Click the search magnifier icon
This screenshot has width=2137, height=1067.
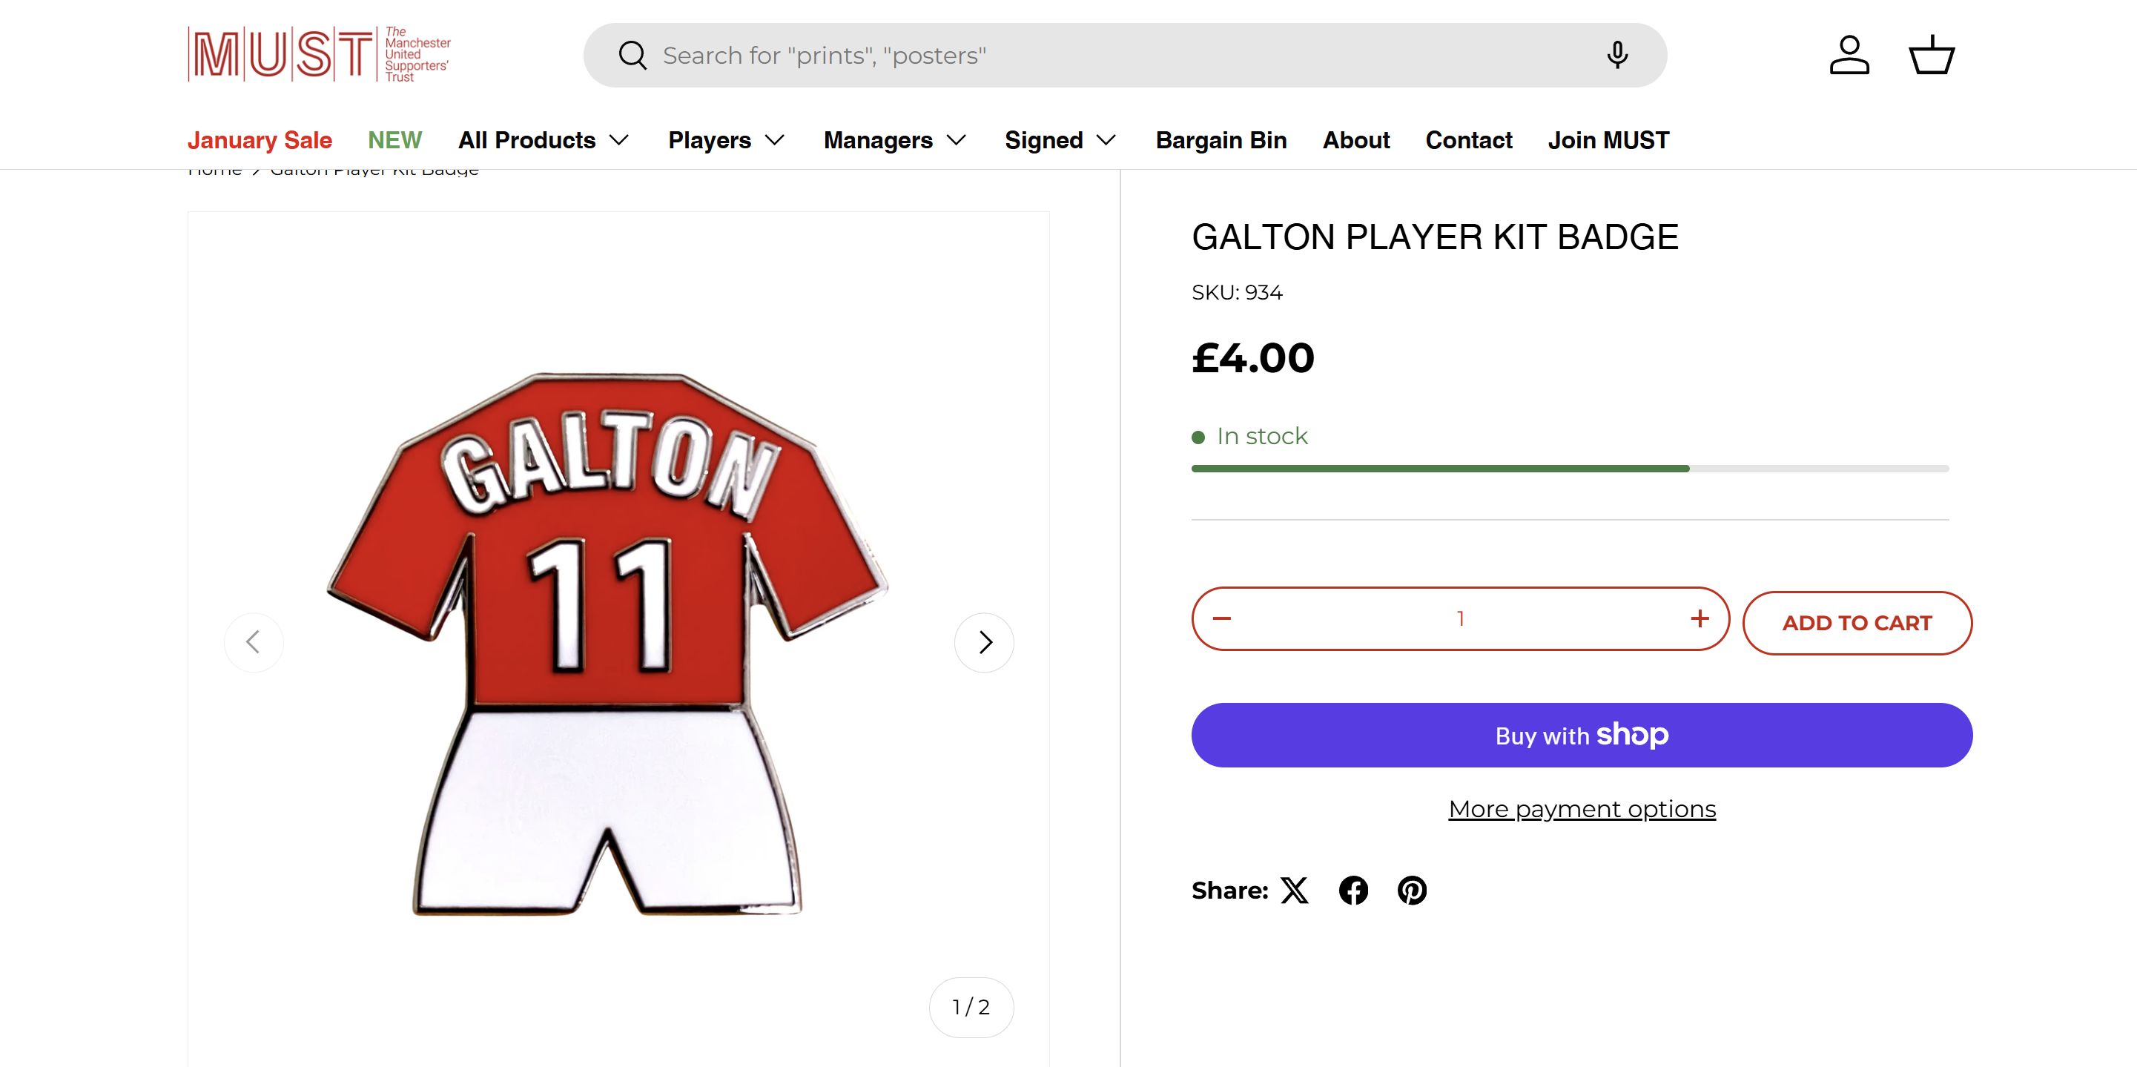(x=632, y=56)
